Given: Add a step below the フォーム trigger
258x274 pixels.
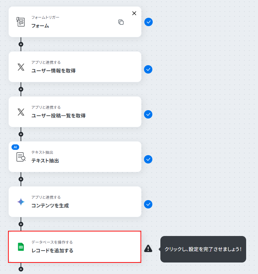Looking at the screenshot, I should coord(21,44).
